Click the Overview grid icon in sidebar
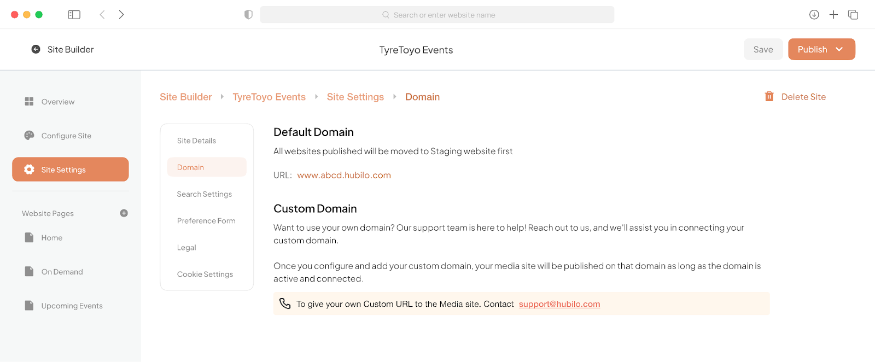 29,102
